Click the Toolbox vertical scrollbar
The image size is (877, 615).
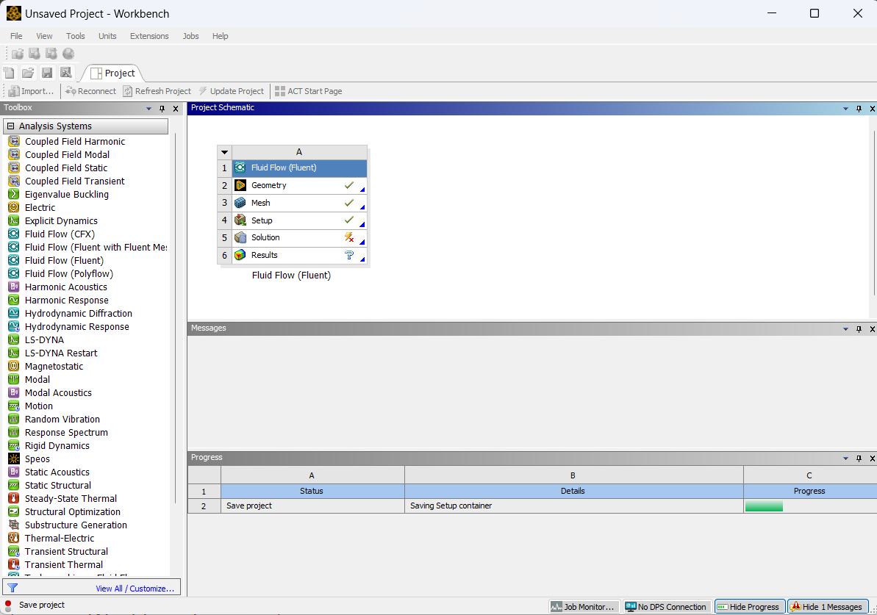[x=175, y=319]
